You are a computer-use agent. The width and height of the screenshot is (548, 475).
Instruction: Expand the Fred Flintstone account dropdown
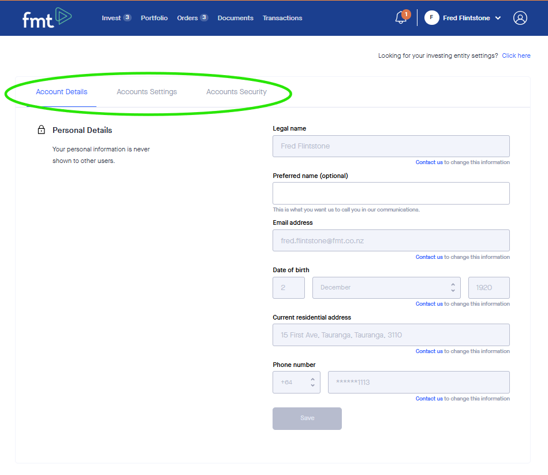pyautogui.click(x=498, y=18)
